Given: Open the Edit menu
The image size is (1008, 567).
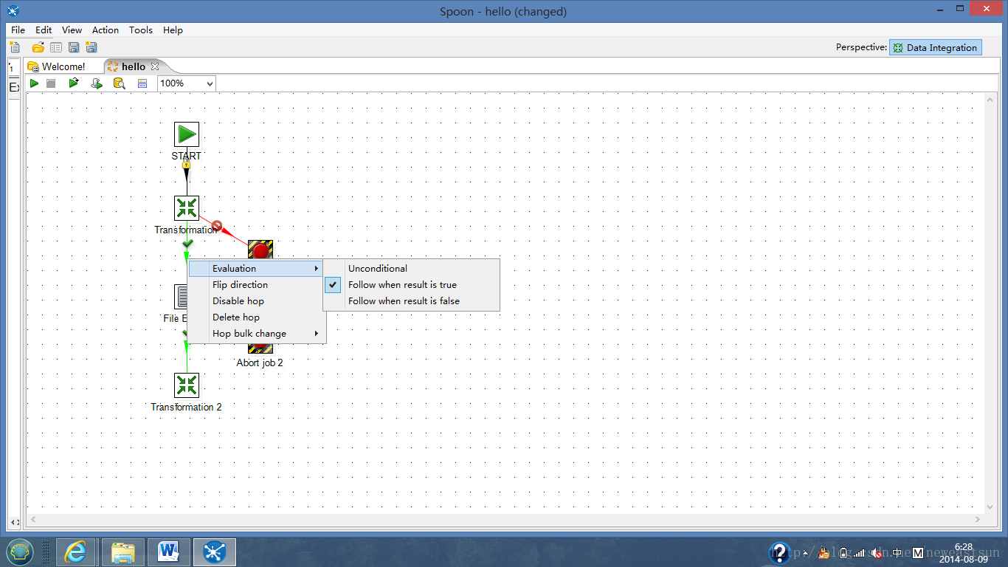Looking at the screenshot, I should pos(44,30).
